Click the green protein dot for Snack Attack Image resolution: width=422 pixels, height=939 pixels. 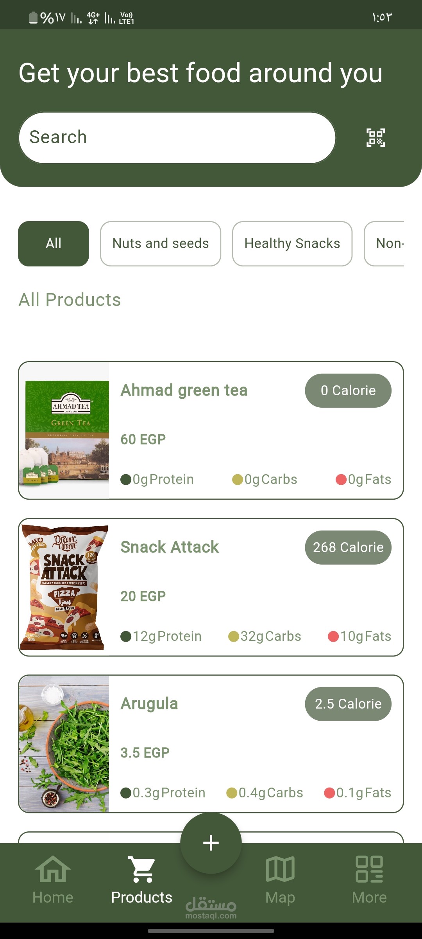[126, 637]
